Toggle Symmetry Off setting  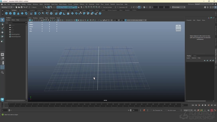[123, 7]
